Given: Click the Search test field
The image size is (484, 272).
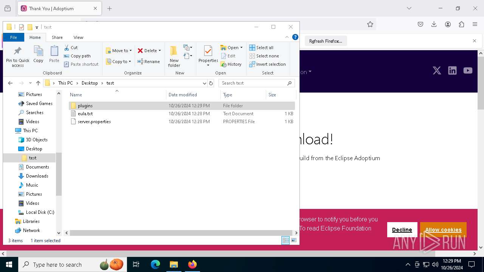Looking at the screenshot, I should click(x=256, y=83).
